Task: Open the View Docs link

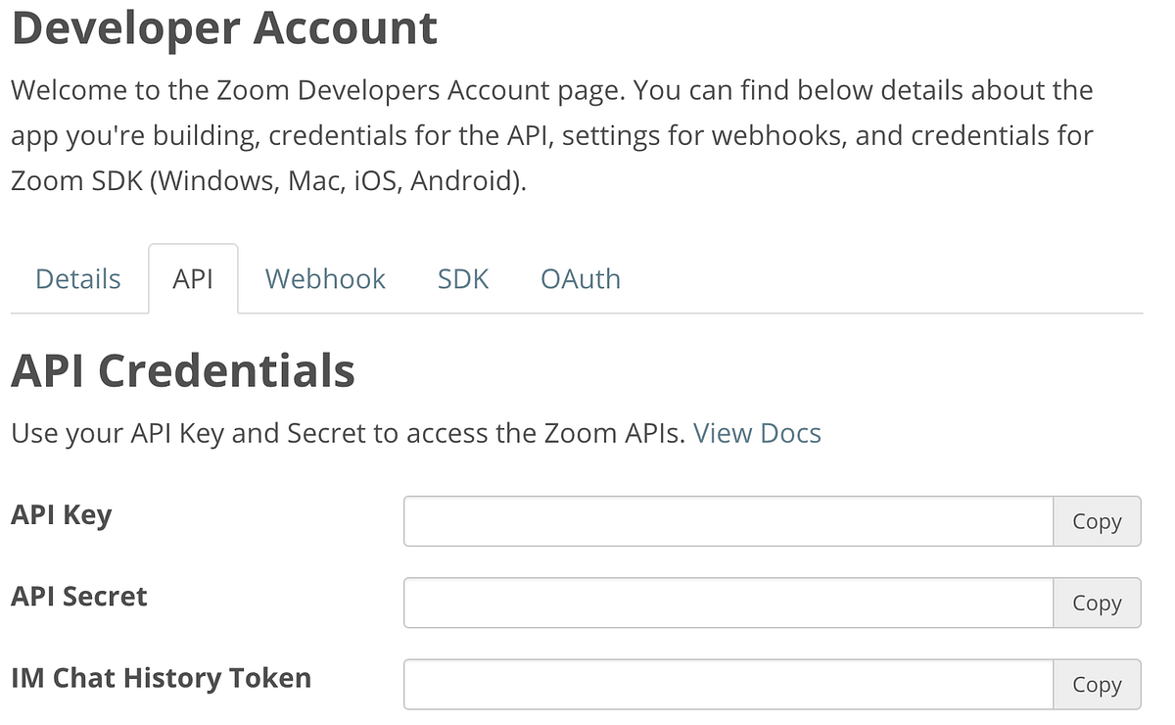Action: click(757, 432)
